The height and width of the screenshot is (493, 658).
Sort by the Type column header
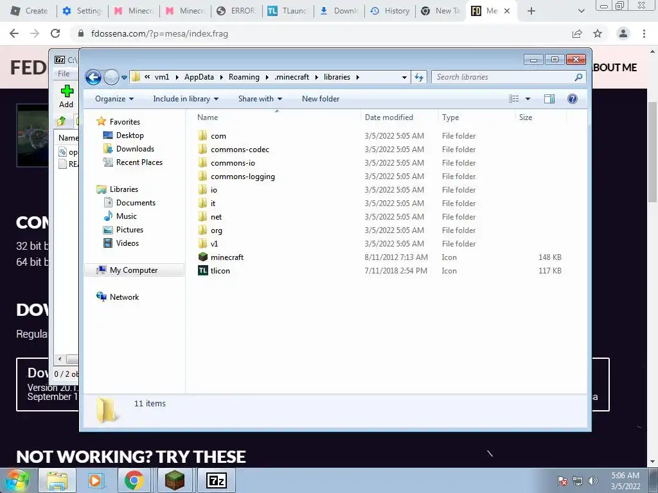450,117
